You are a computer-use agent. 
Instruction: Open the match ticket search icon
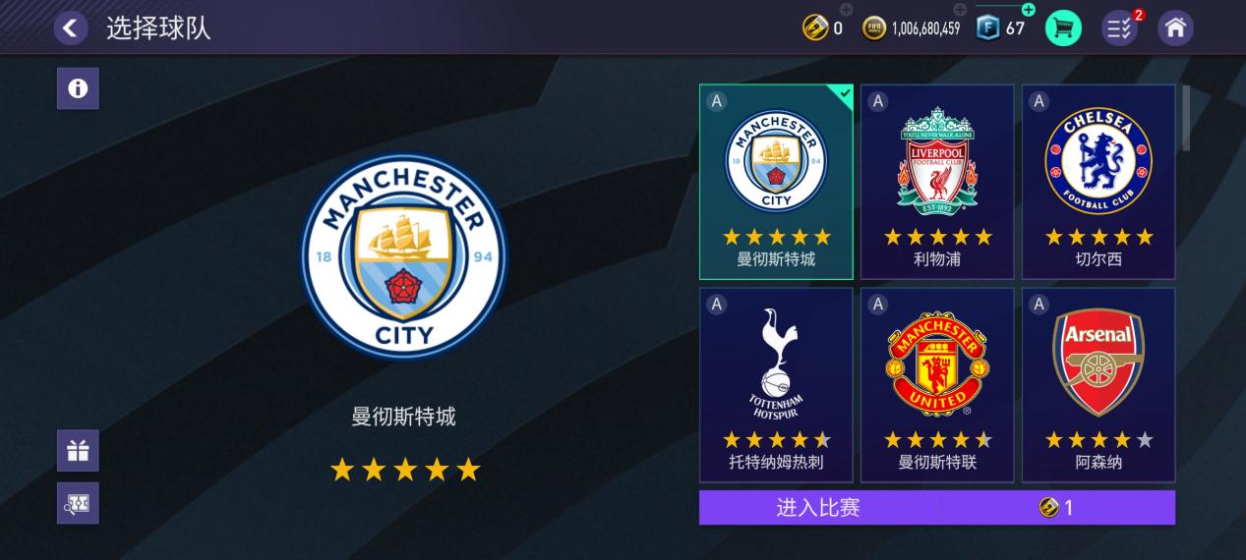78,504
